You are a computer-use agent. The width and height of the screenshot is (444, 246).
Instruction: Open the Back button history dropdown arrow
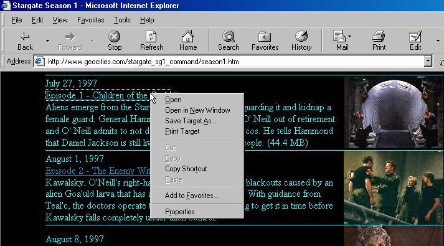(47, 41)
